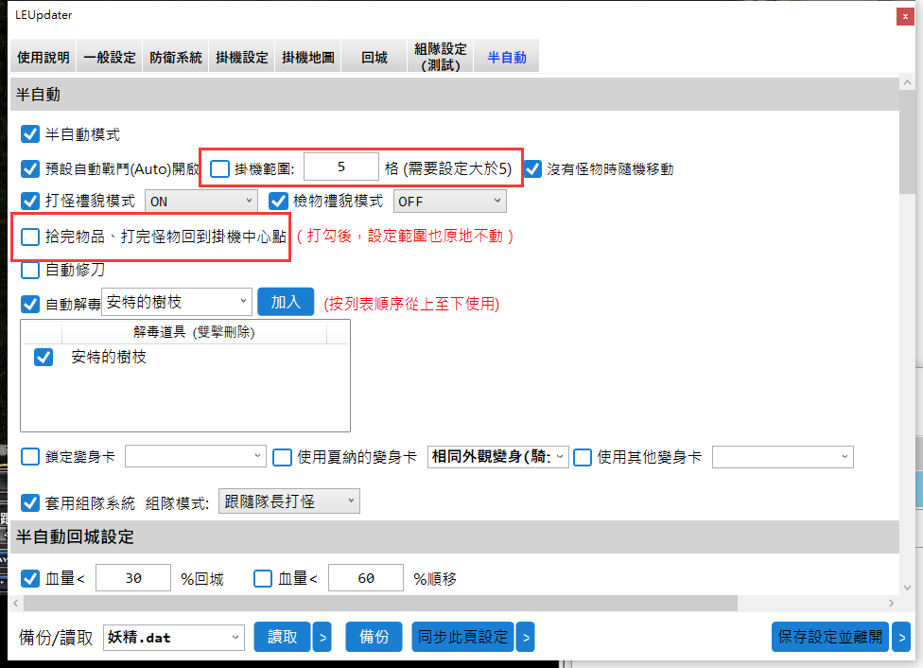Click the 同步此頁設定 button
Screen dimensions: 923x668
click(462, 637)
